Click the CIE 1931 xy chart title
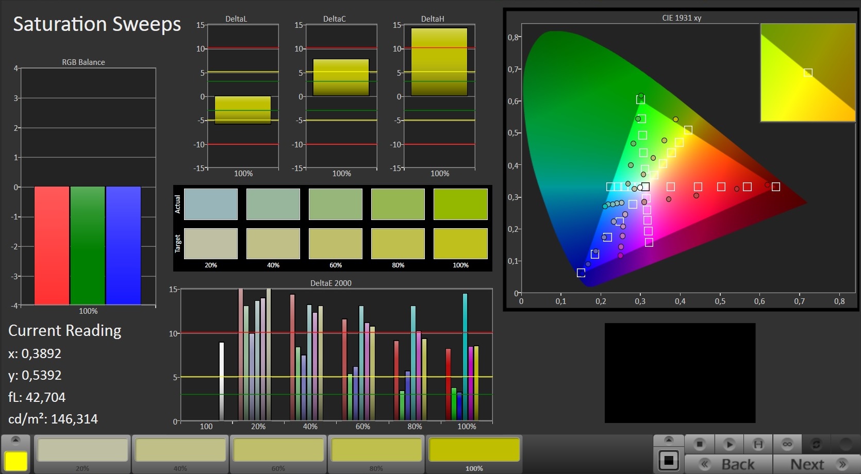The width and height of the screenshot is (861, 474). [682, 18]
